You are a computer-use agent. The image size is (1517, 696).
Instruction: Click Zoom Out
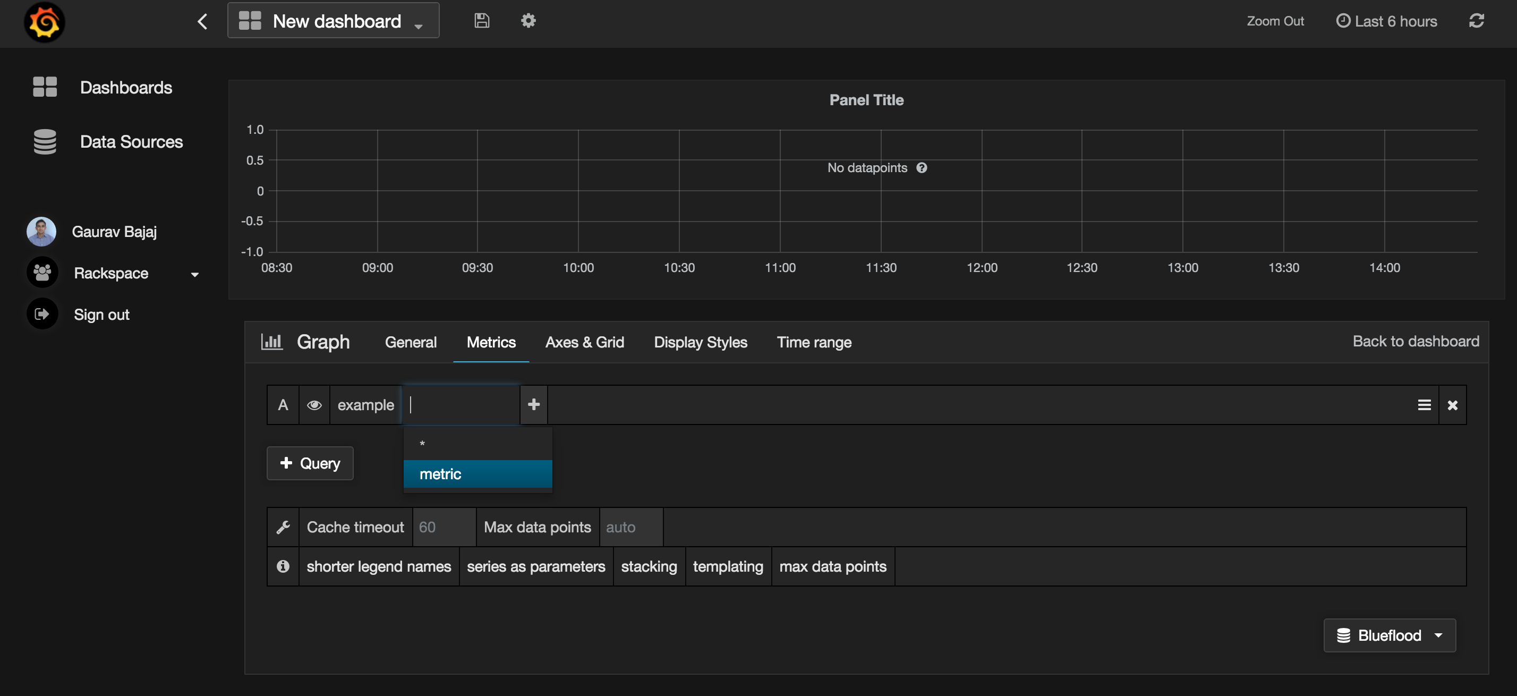click(1275, 21)
